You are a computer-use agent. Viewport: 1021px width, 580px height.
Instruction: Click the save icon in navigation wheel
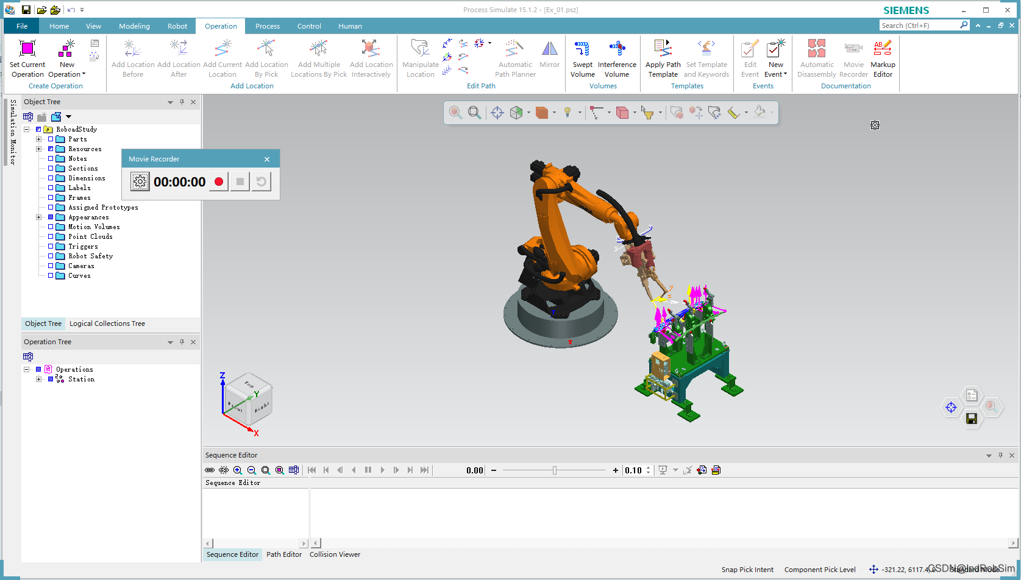point(972,419)
